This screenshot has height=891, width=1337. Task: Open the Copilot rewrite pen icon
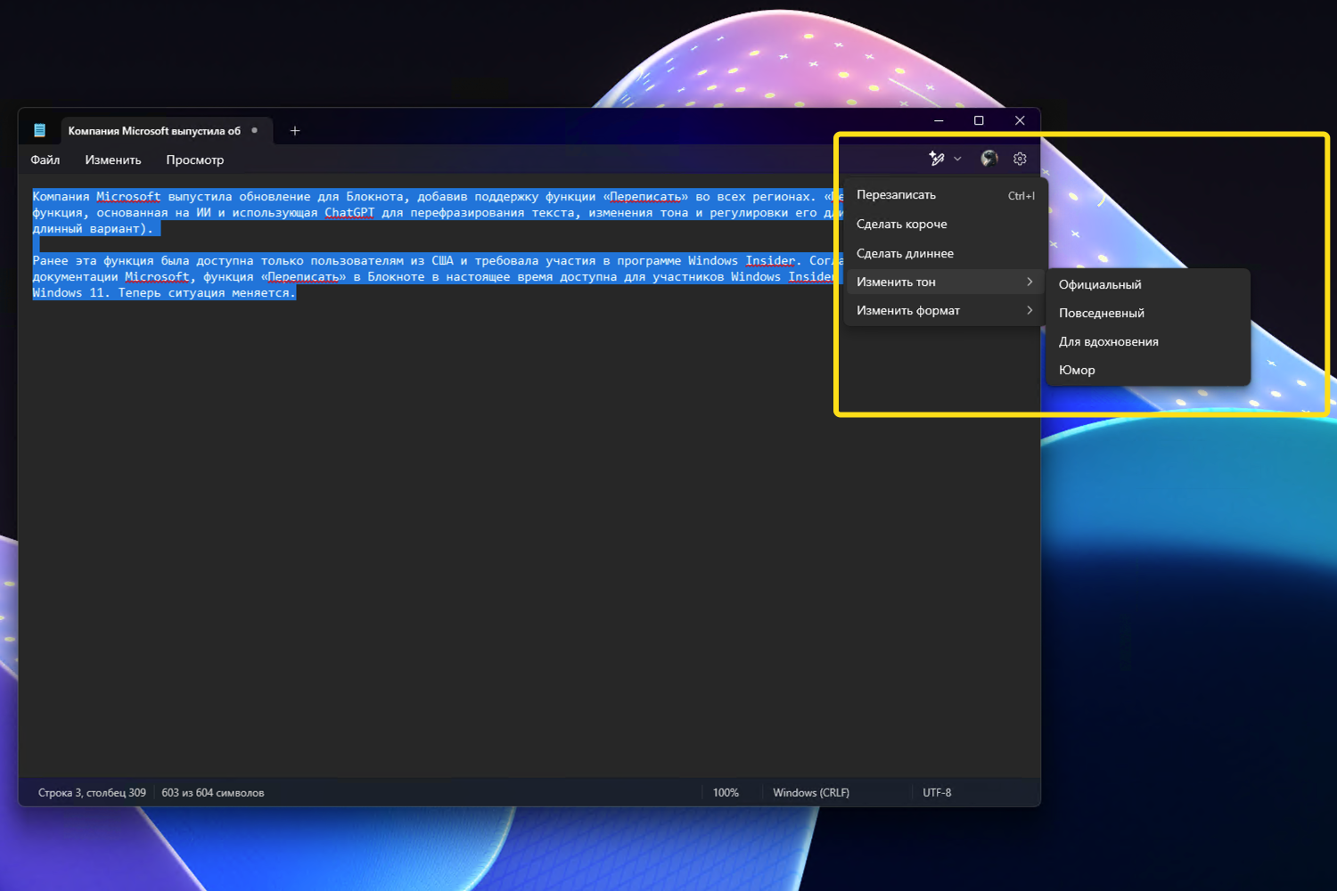point(936,159)
